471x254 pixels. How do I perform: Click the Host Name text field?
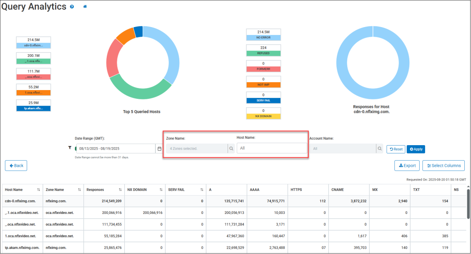tap(271, 148)
